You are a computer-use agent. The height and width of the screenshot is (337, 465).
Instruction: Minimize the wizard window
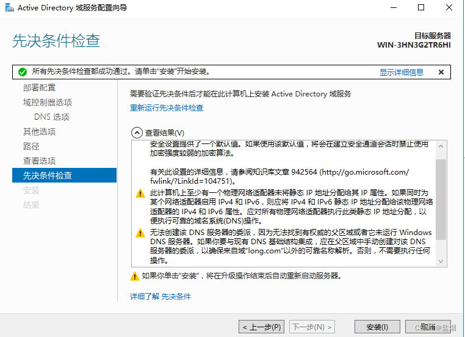click(x=394, y=8)
